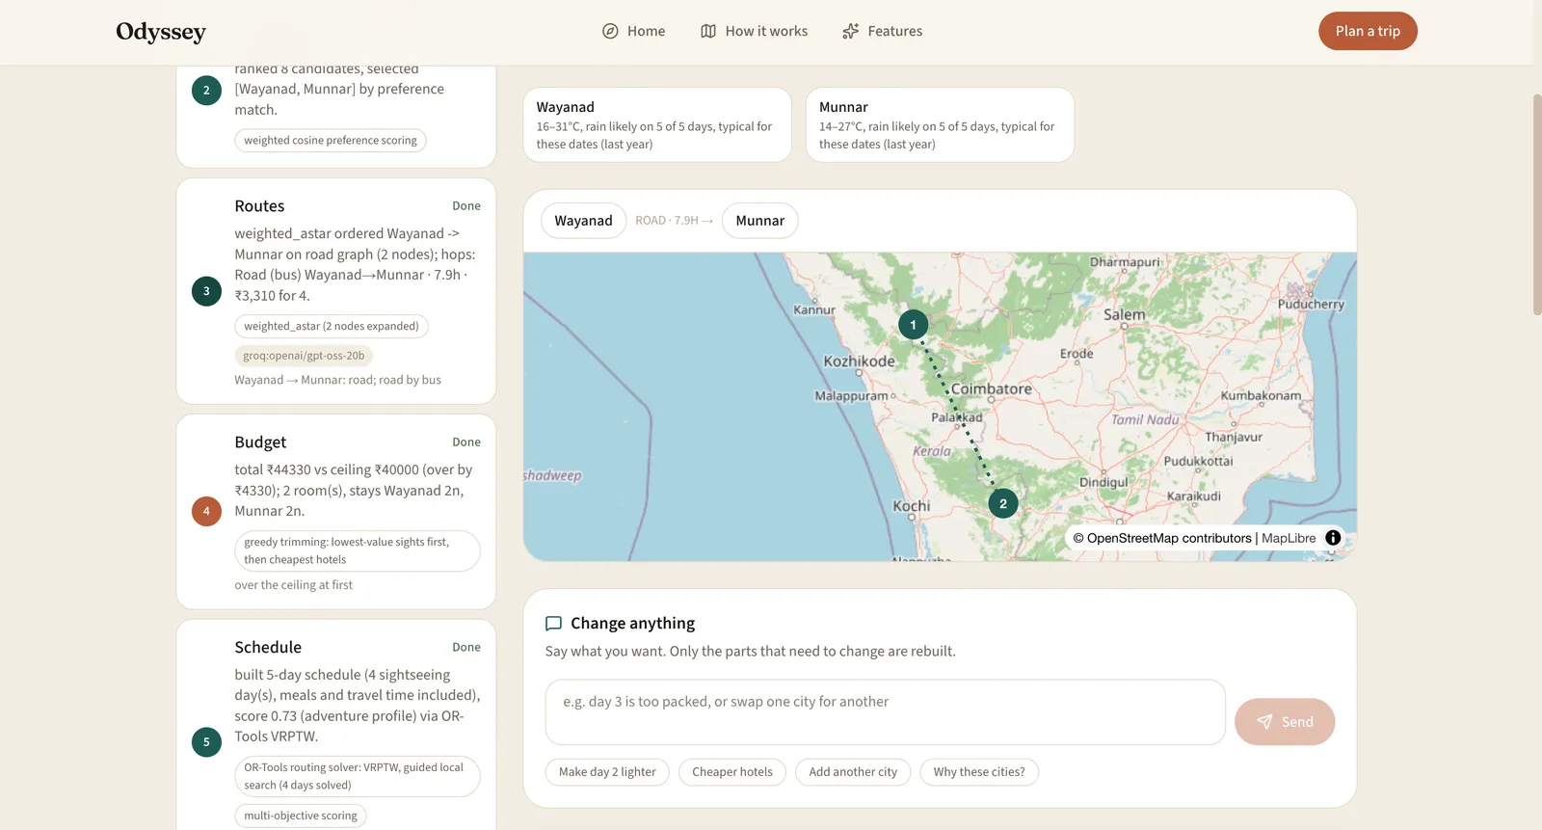Choose the Add another city suggestion
This screenshot has width=1542, height=830.
click(x=853, y=772)
